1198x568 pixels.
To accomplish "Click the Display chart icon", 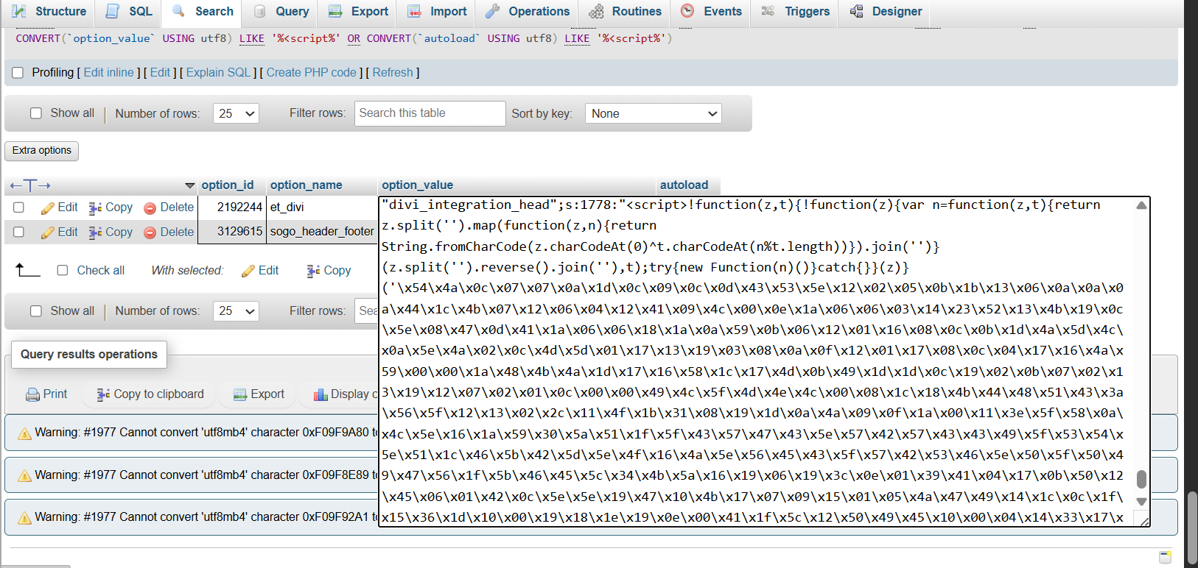I will click(320, 395).
